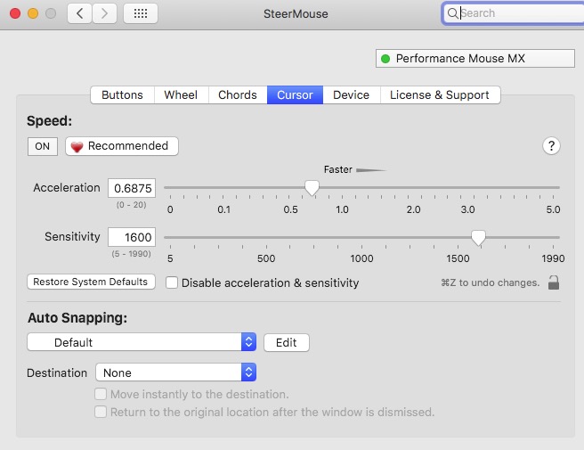
Task: Click in the Search field
Action: [x=515, y=13]
